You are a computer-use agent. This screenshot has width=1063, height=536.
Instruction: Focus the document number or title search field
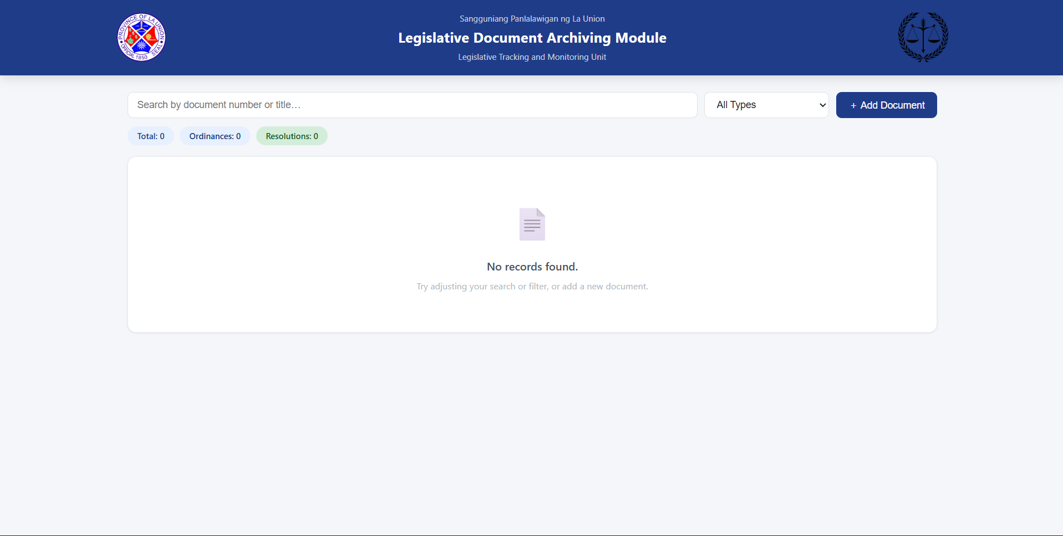(x=412, y=105)
